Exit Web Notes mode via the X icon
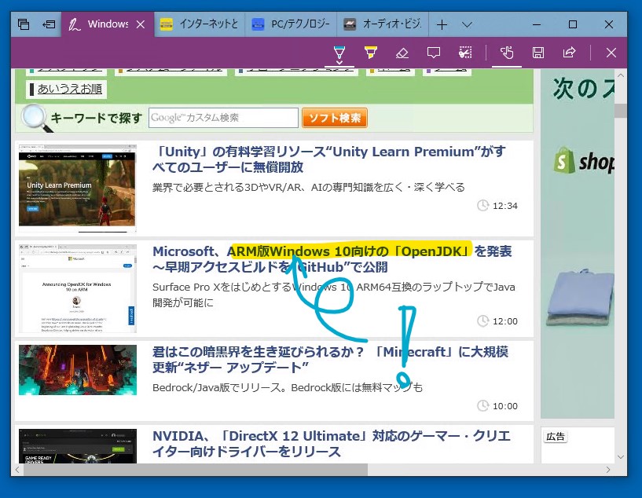The height and width of the screenshot is (498, 642). click(610, 53)
